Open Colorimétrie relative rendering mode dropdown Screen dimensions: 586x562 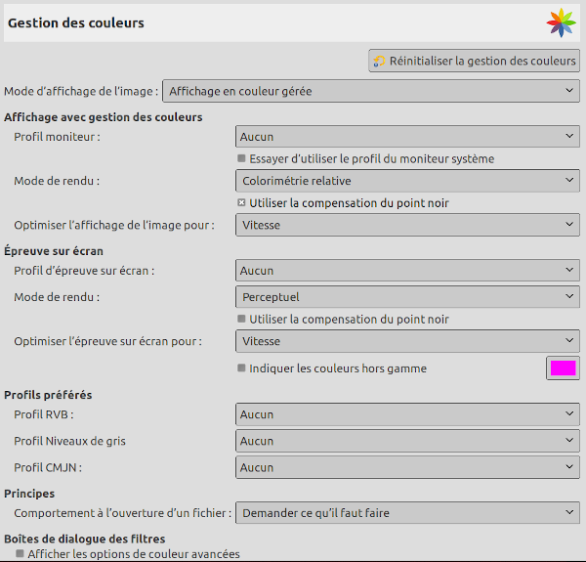(x=407, y=181)
